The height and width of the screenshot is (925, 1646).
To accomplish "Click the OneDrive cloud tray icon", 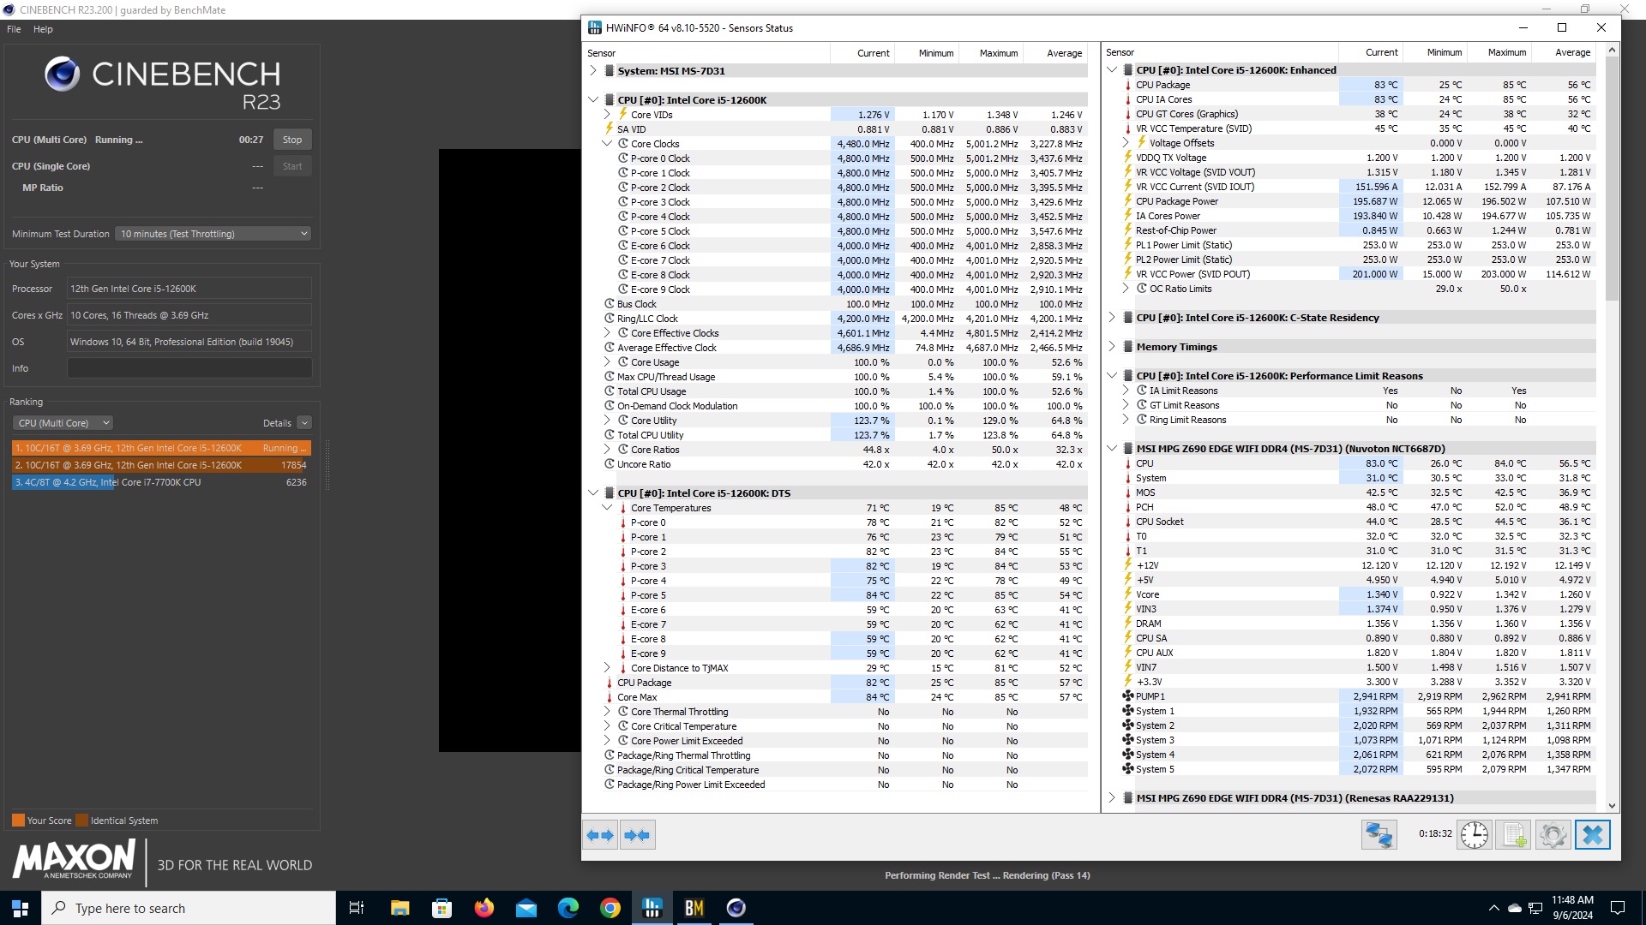I will [1514, 908].
